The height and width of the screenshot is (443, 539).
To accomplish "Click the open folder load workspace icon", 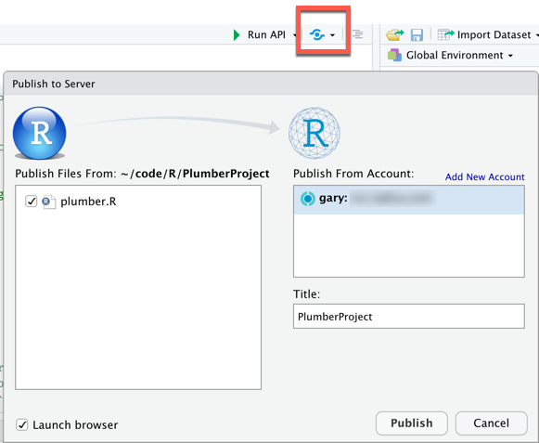I will pos(394,34).
